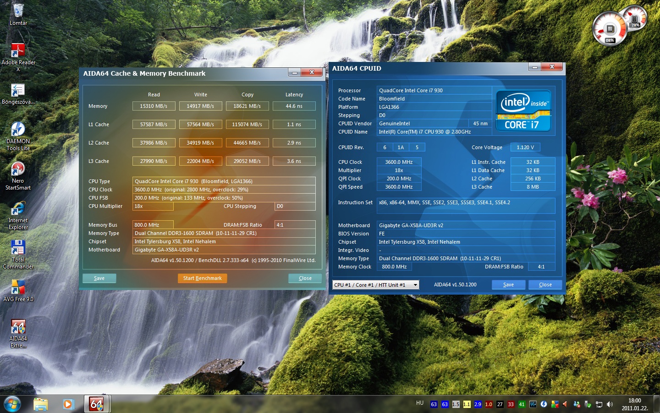Select the DAEMON Tools Lite desktop icon
This screenshot has width=660, height=413.
click(18, 136)
